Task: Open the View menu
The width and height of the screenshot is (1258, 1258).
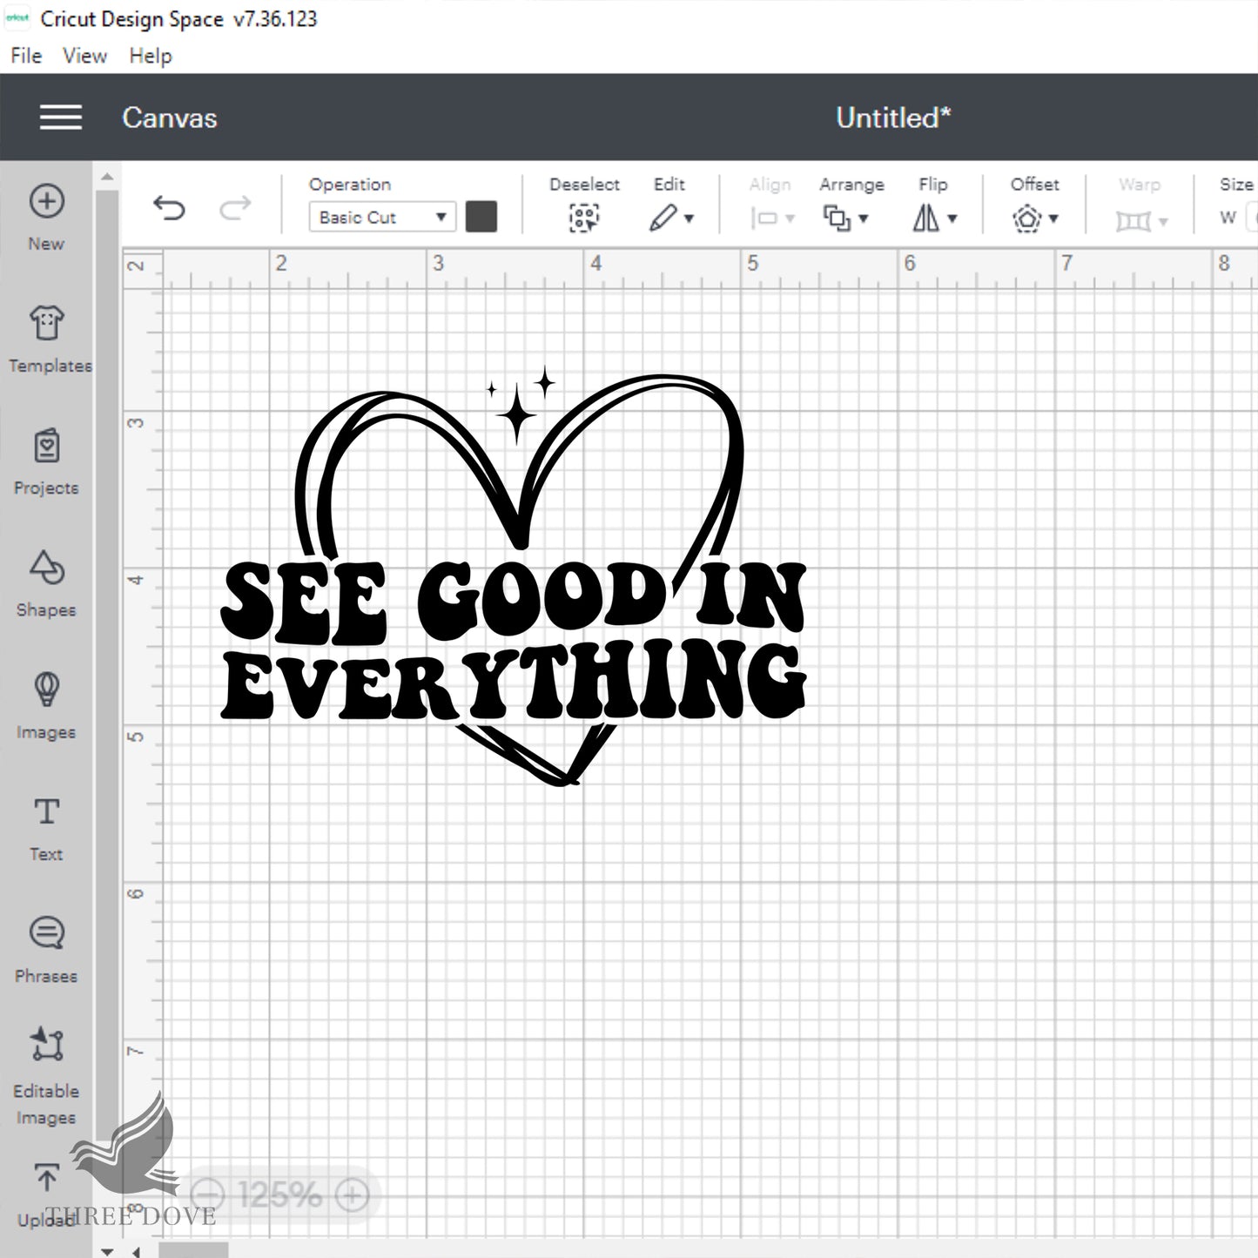Action: click(x=84, y=56)
